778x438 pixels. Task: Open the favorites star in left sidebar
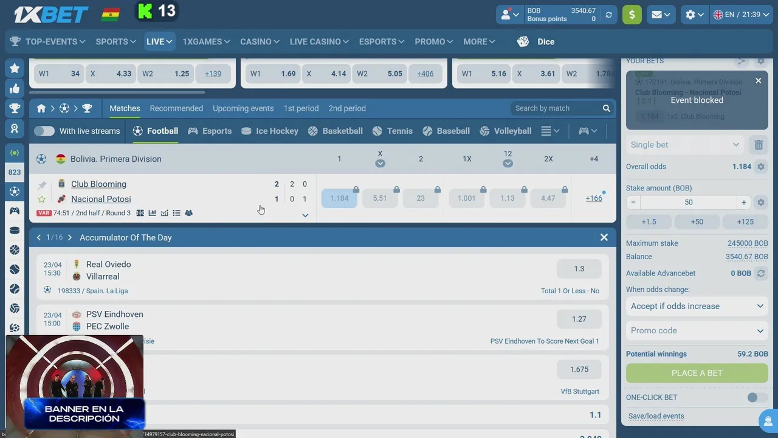point(15,69)
